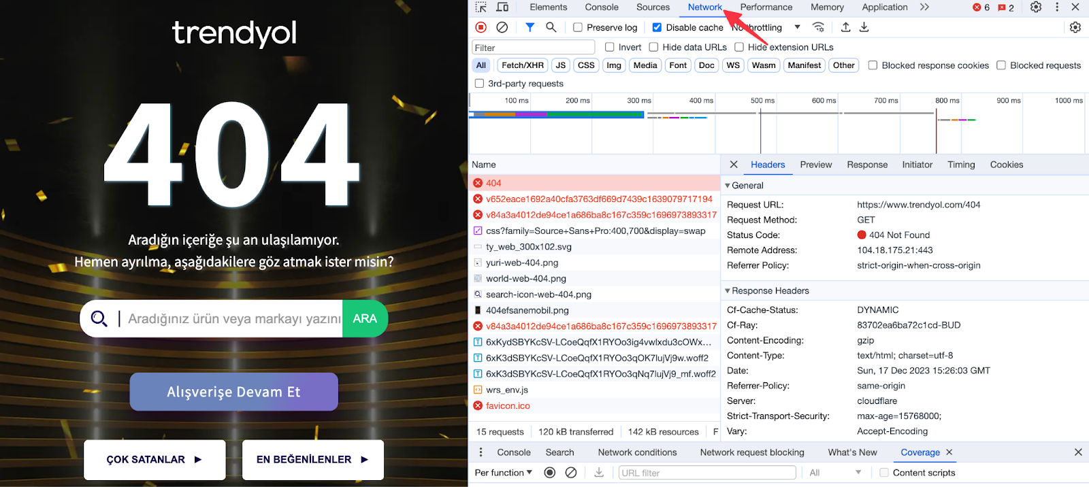The height and width of the screenshot is (487, 1089).
Task: Enable Invert filter checkbox
Action: point(610,47)
